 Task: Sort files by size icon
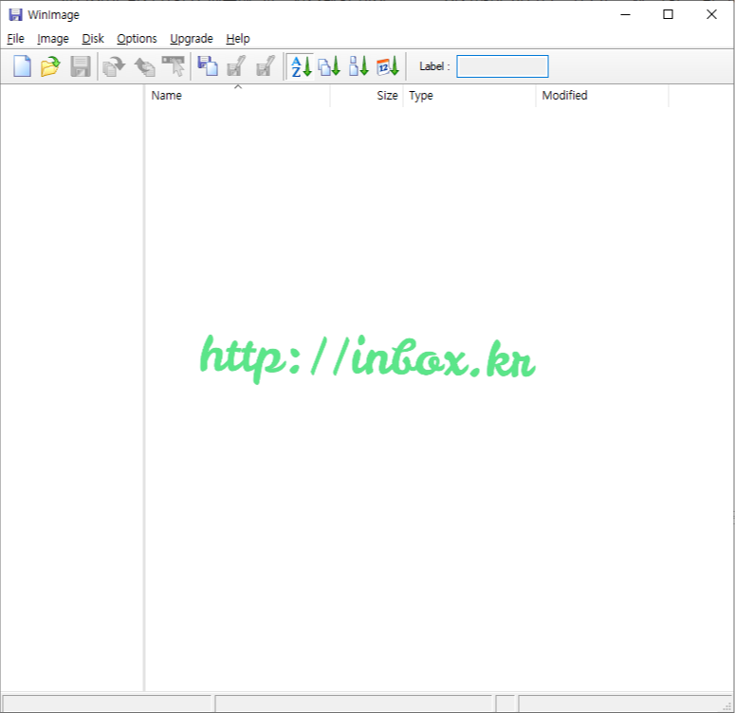pos(358,66)
